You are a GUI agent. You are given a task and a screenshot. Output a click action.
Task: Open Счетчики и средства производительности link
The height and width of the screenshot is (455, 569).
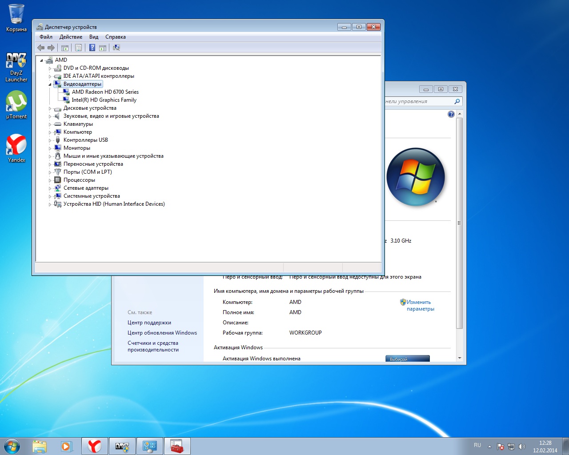click(x=153, y=346)
